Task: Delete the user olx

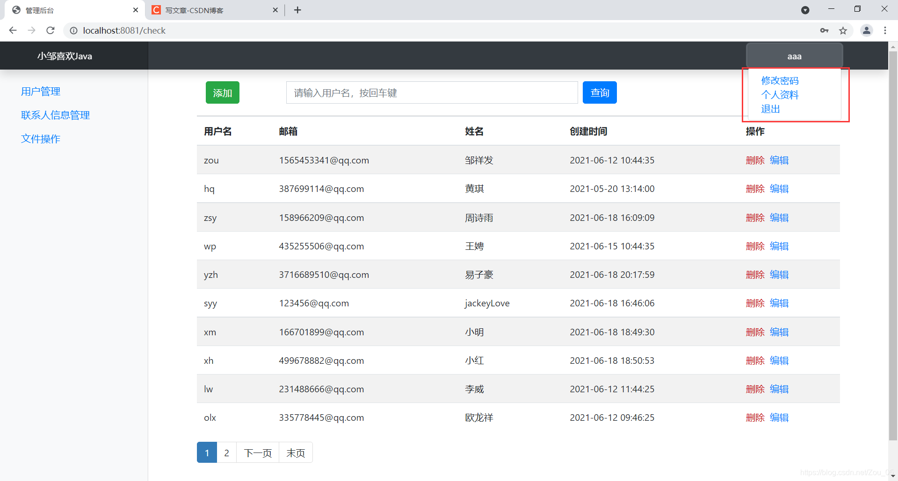Action: click(755, 417)
